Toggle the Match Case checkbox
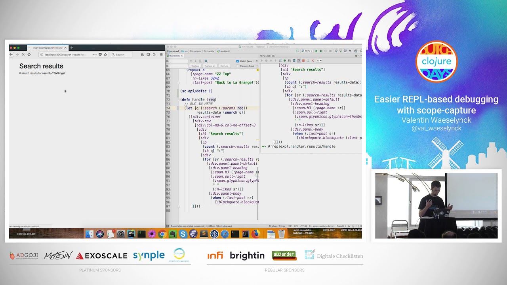507x285 pixels. pos(238,61)
